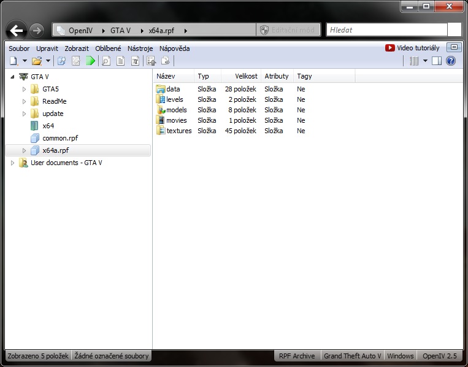The height and width of the screenshot is (367, 468).
Task: Toggle the preview pane layout icon
Action: click(437, 61)
